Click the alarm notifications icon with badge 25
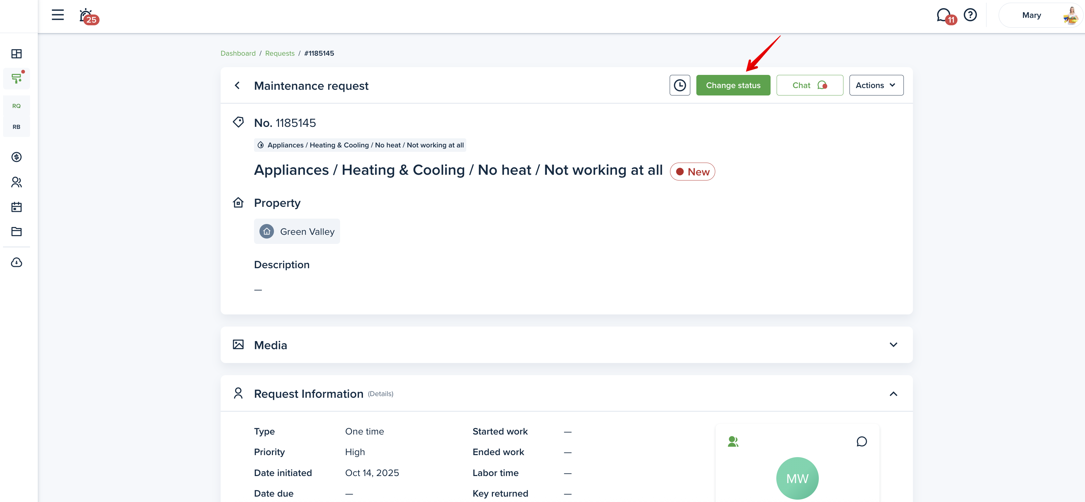1085x502 pixels. [x=87, y=16]
